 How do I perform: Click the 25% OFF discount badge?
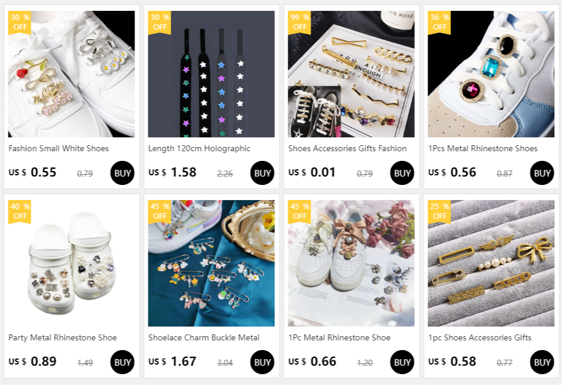coord(439,211)
